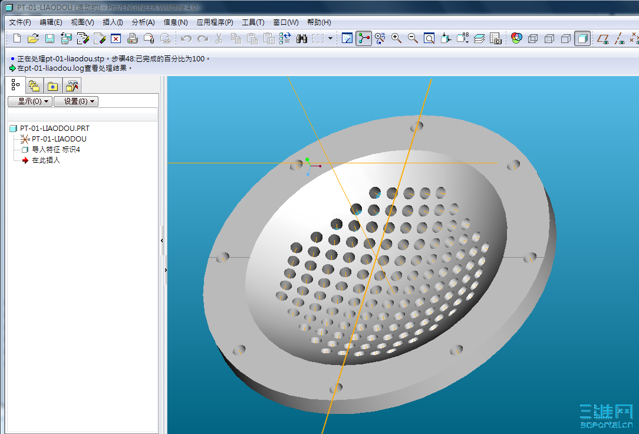Click the reorient view icon
Screen dimensions: 639x434
pyautogui.click(x=446, y=38)
